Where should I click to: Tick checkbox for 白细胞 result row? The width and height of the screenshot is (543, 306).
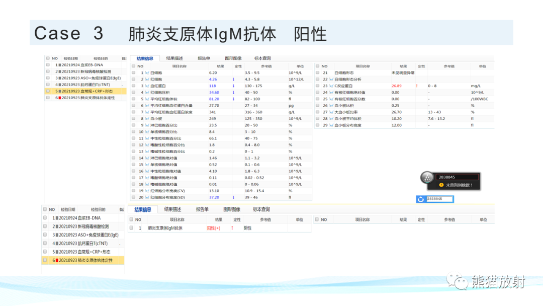pyautogui.click(x=133, y=73)
